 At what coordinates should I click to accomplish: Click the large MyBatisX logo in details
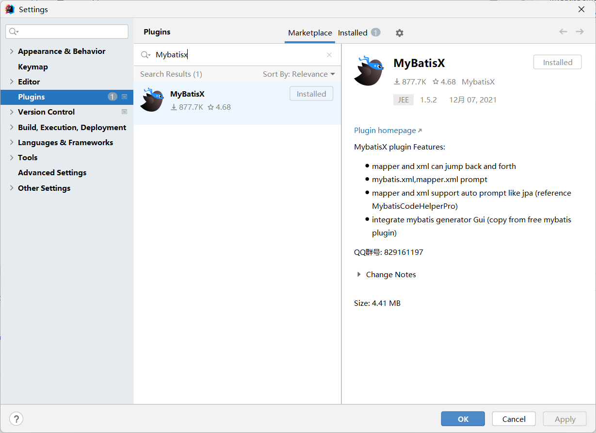click(x=369, y=71)
